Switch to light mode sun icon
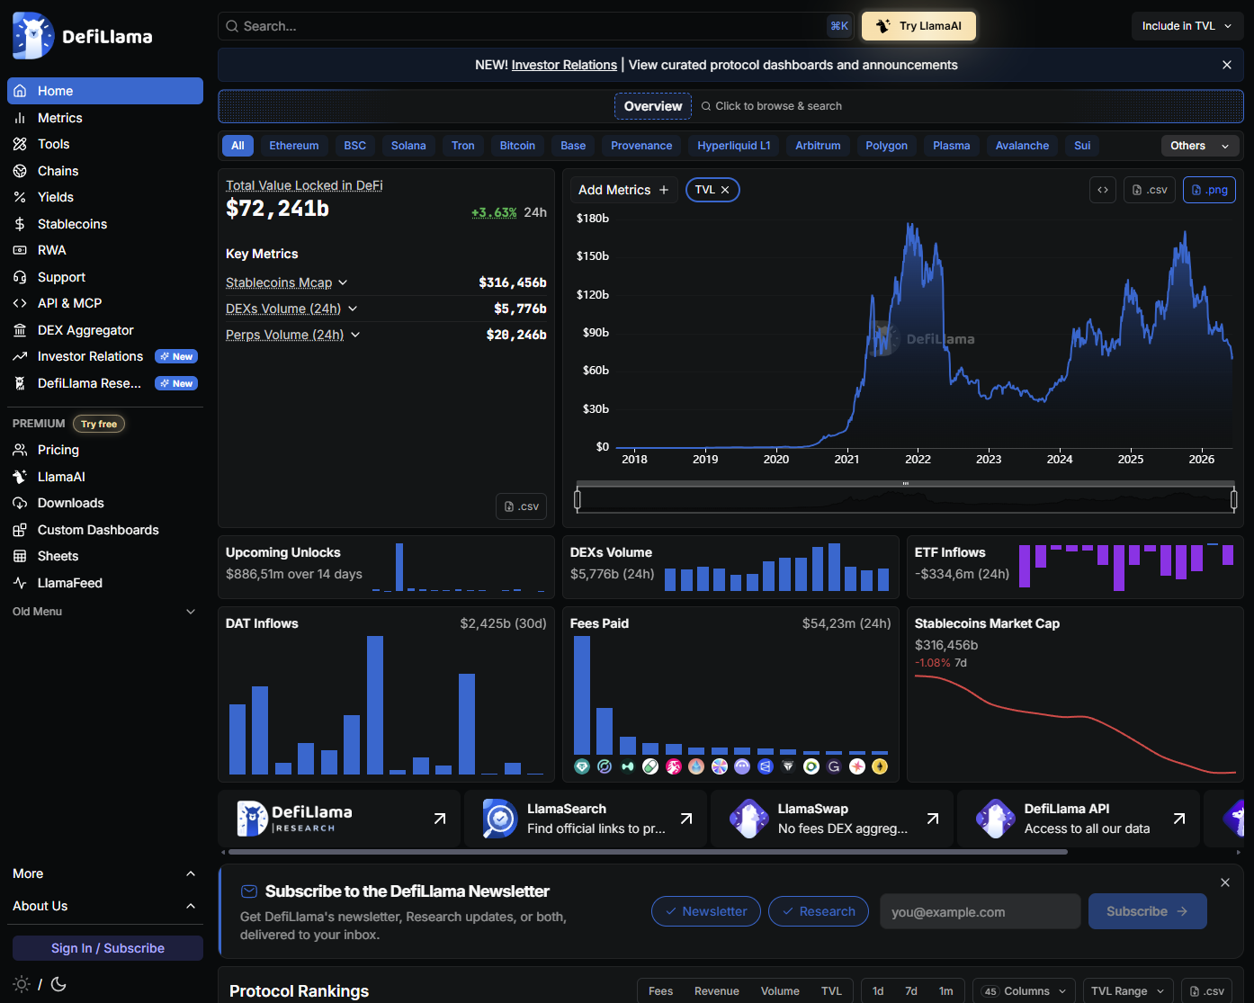Viewport: 1254px width, 1003px height. pyautogui.click(x=22, y=984)
